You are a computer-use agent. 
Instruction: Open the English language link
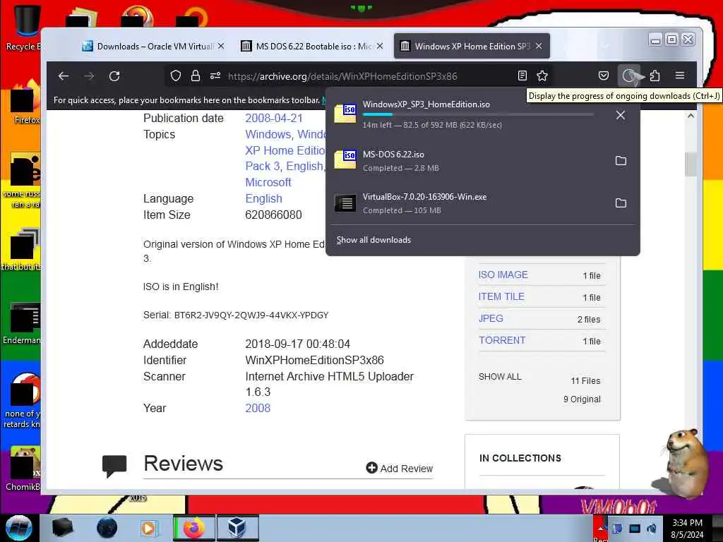point(264,198)
